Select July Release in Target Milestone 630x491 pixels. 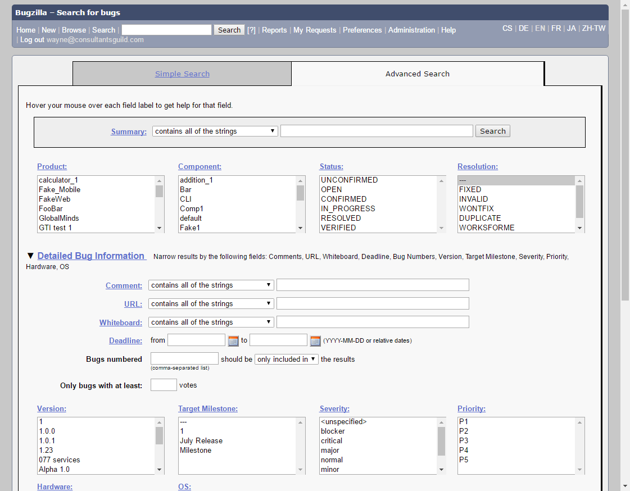[x=201, y=441]
